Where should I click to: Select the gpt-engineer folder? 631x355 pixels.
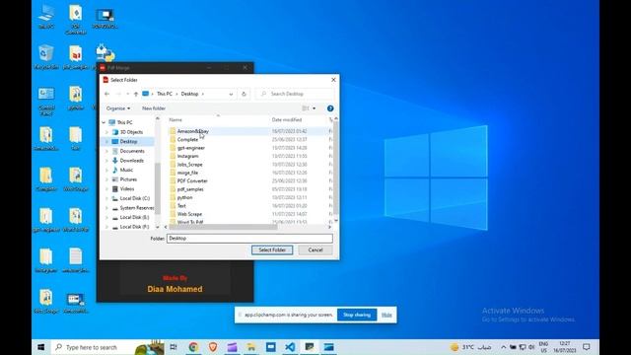pos(190,148)
